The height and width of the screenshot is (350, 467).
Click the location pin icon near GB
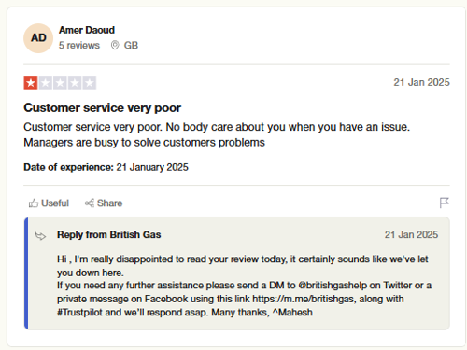coord(115,45)
